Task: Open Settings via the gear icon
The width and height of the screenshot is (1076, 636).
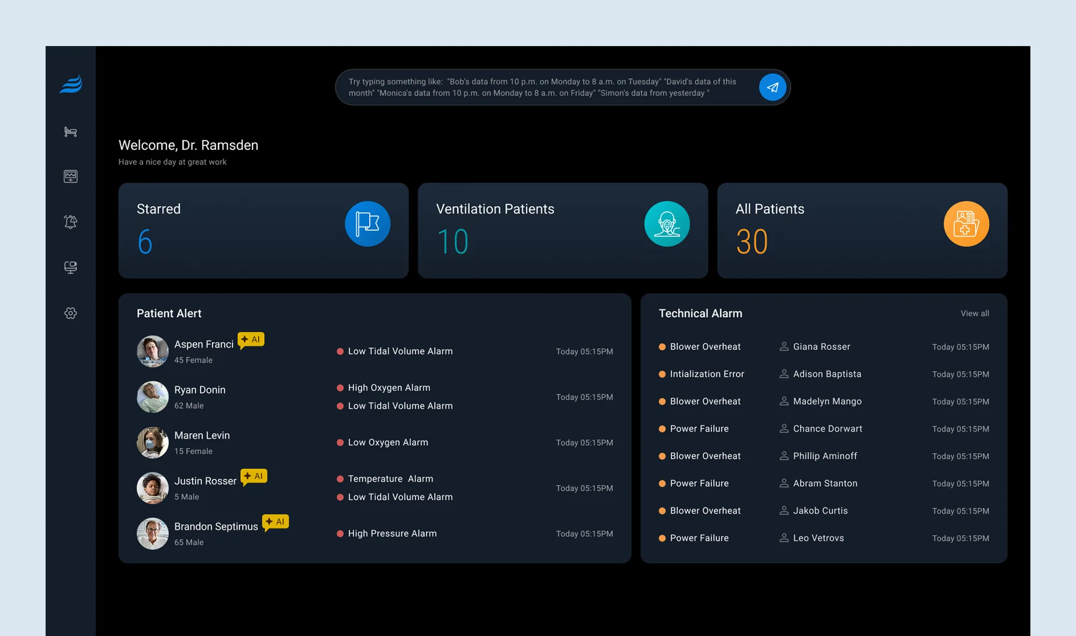Action: pyautogui.click(x=70, y=313)
